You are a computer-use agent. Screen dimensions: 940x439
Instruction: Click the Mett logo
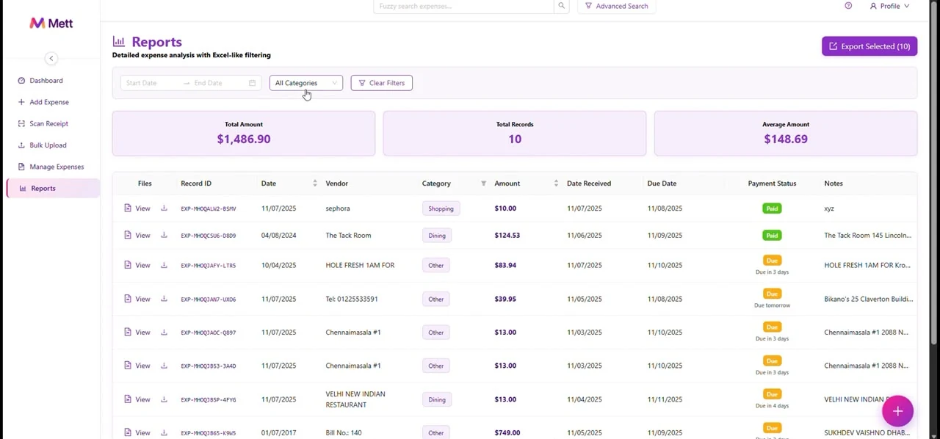click(x=51, y=23)
